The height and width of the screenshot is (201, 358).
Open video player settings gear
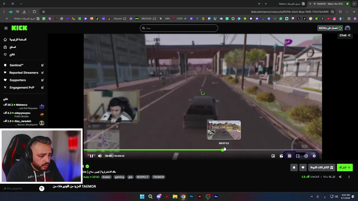314,156
